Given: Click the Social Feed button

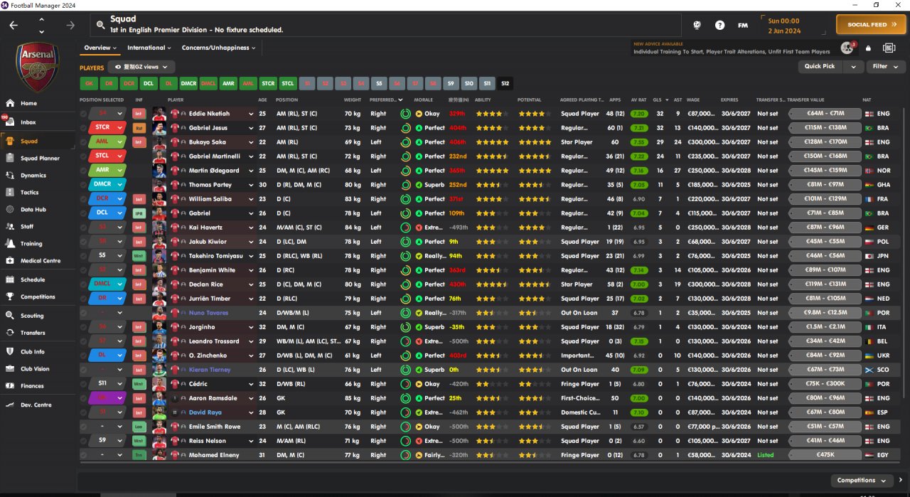Looking at the screenshot, I should (x=871, y=24).
